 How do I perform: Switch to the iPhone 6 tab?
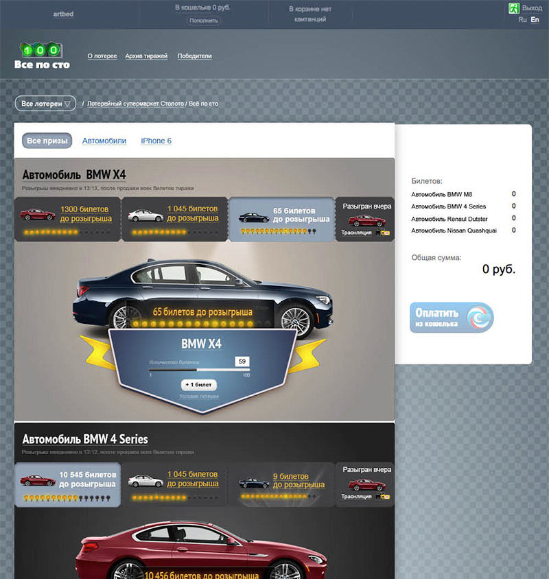point(156,141)
